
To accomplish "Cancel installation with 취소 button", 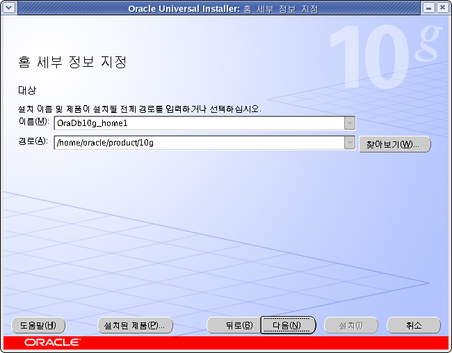I will [413, 325].
